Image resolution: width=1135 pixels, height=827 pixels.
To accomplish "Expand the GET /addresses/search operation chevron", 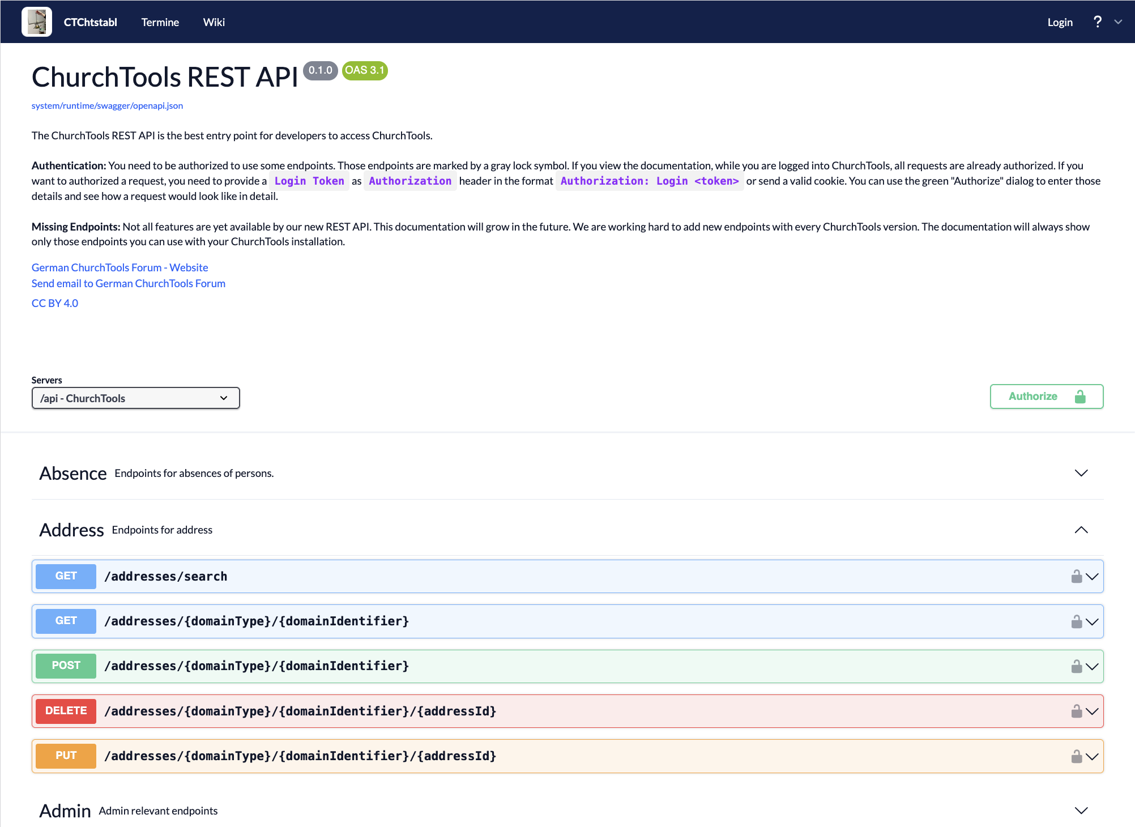I will point(1093,577).
